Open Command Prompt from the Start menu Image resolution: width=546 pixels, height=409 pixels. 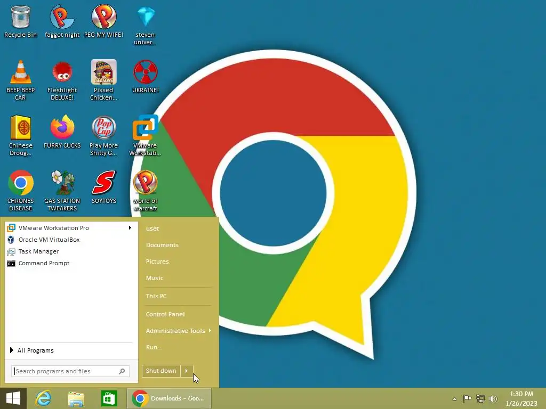70,263
